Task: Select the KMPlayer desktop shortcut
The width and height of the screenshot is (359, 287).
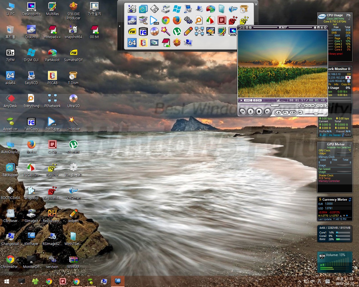Action: click(x=31, y=239)
